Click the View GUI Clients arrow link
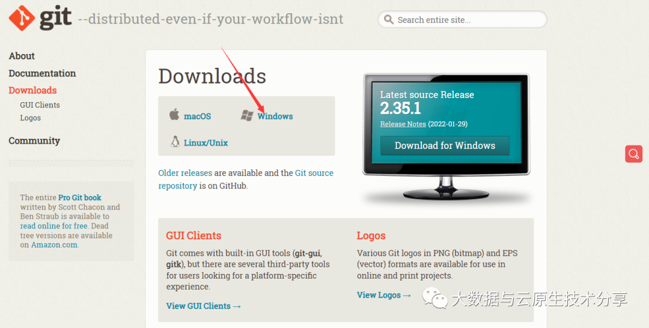Screen dimensions: 649x328 (203, 306)
